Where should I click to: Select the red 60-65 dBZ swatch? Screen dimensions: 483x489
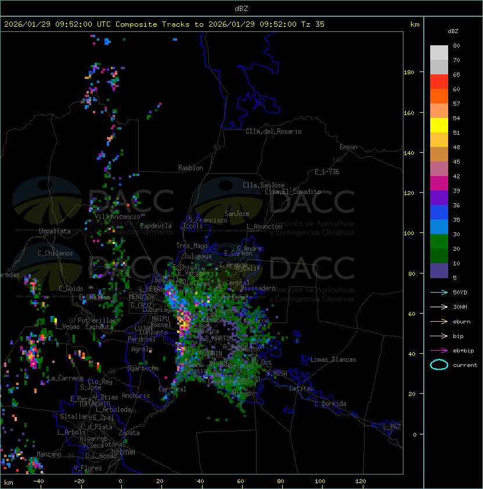click(439, 82)
